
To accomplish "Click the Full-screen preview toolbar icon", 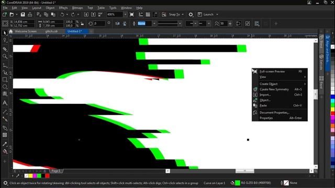I will (132, 15).
